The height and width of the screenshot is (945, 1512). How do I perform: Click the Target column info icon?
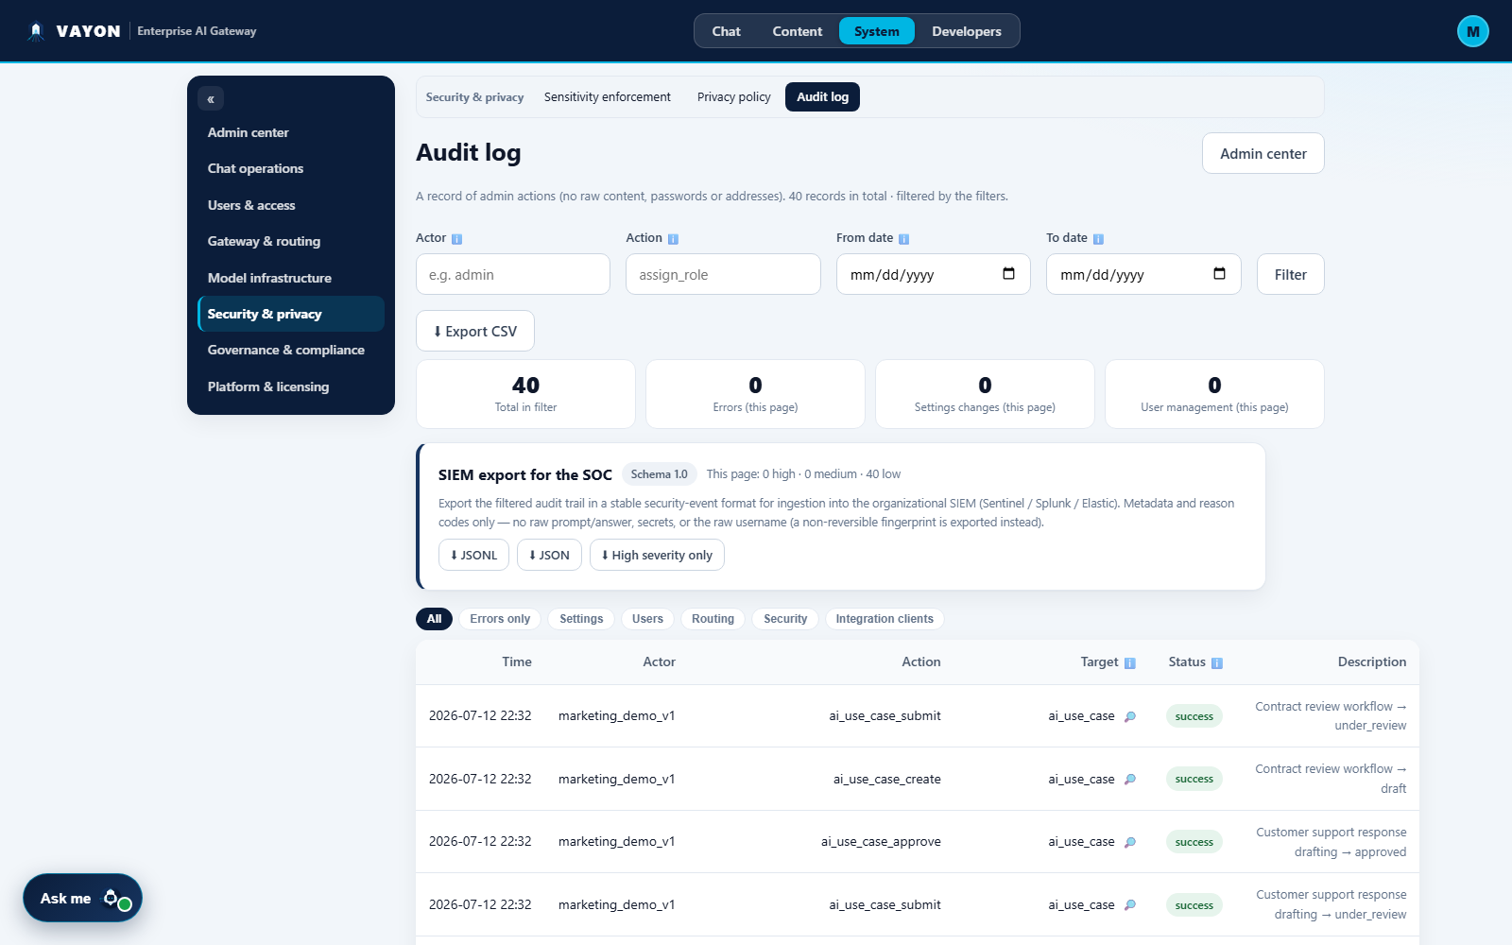pos(1129,663)
